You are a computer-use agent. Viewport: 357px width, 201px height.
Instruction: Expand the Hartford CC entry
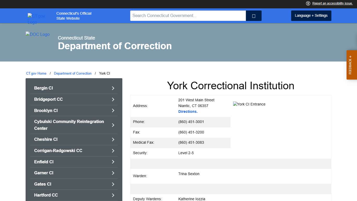coord(74,195)
